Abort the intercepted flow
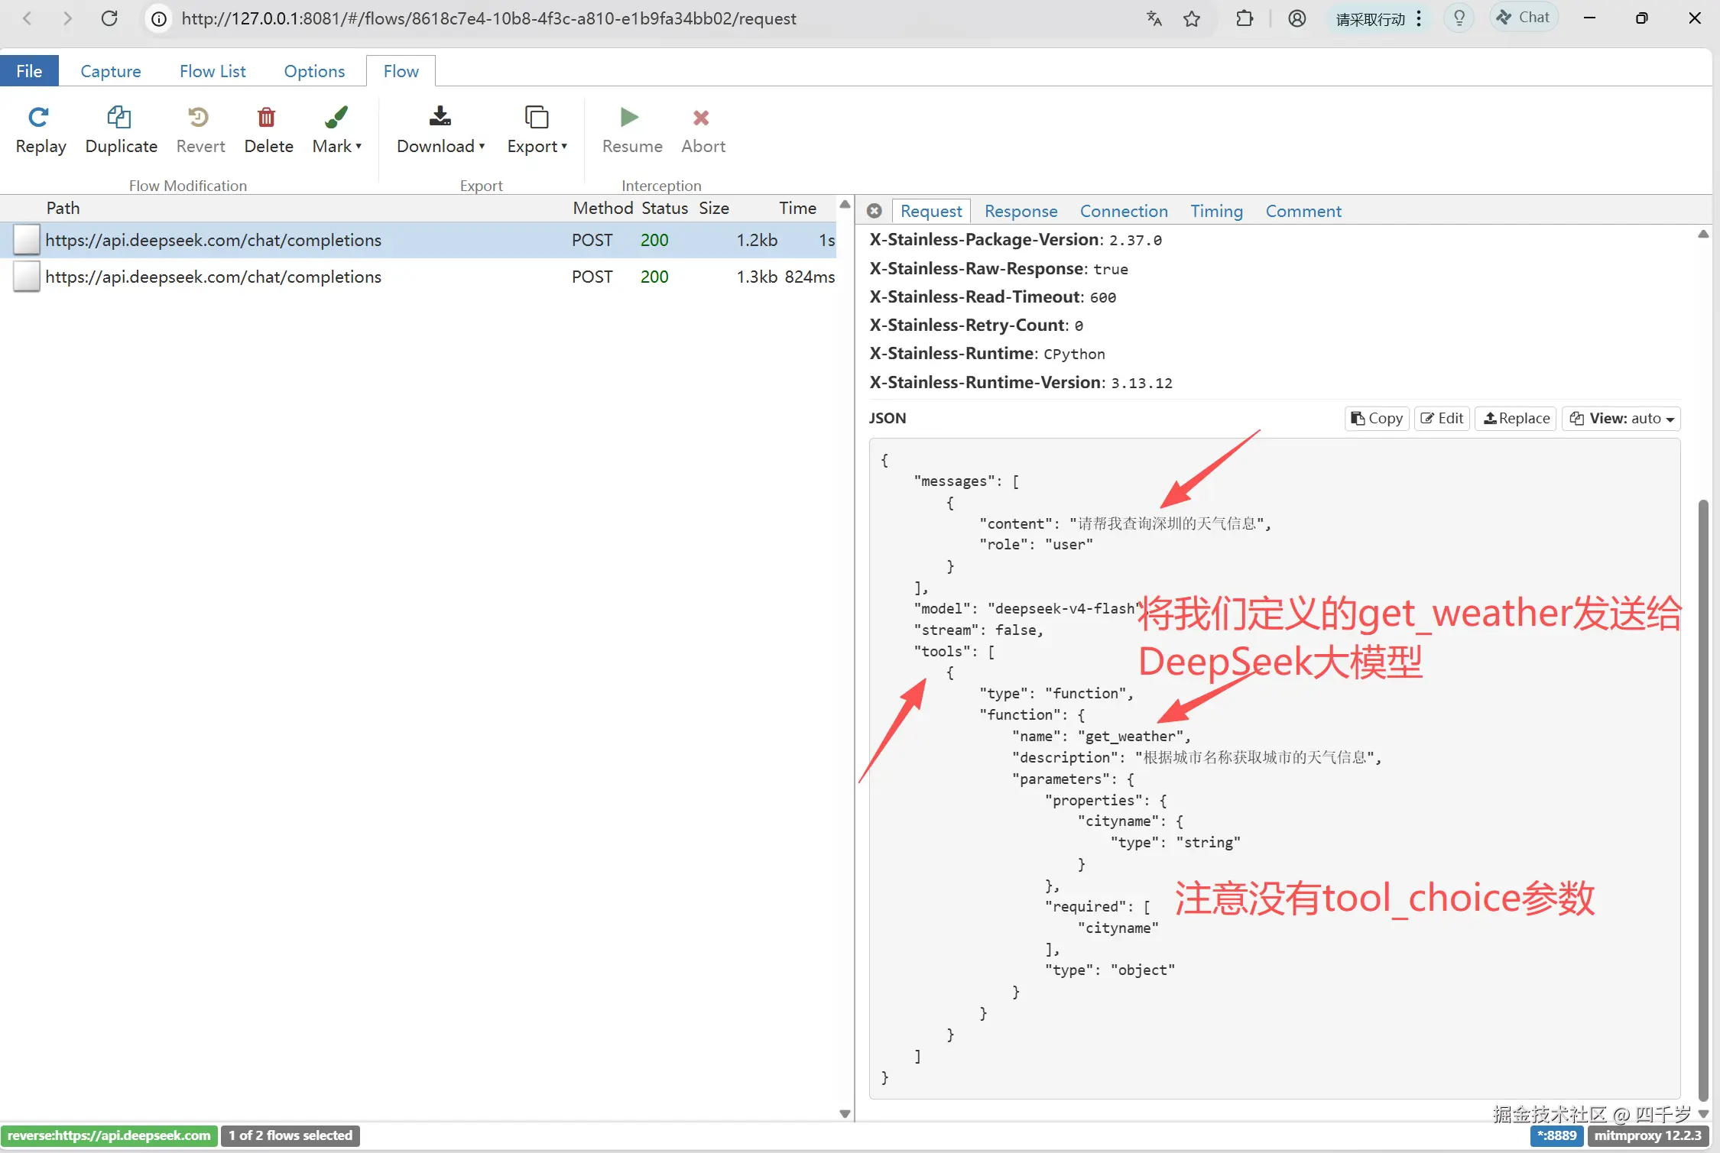1720x1153 pixels. click(703, 130)
